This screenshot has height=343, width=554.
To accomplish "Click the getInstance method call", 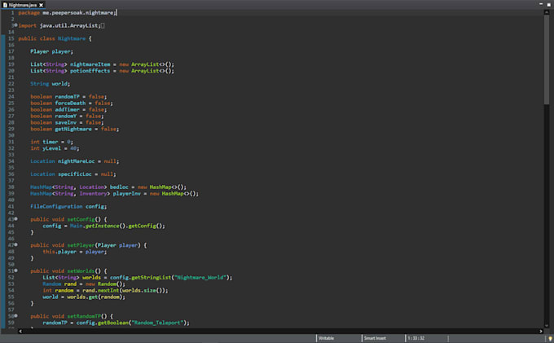I will click(102, 226).
